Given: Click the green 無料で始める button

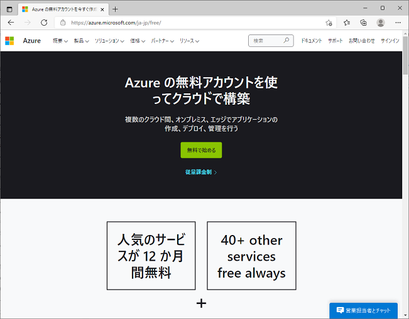Looking at the screenshot, I should point(201,150).
